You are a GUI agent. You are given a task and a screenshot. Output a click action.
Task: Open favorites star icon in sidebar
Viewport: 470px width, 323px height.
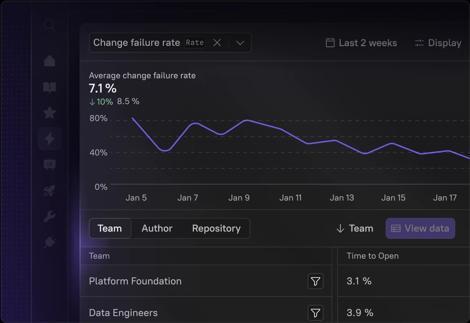(49, 113)
